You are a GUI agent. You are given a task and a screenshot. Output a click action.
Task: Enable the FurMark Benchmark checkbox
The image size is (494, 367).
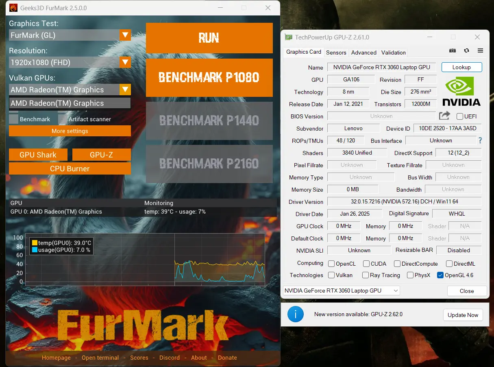point(13,119)
